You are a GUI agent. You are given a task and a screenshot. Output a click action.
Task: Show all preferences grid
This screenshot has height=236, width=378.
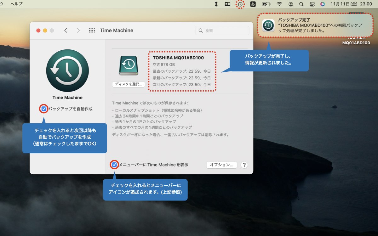pos(92,31)
